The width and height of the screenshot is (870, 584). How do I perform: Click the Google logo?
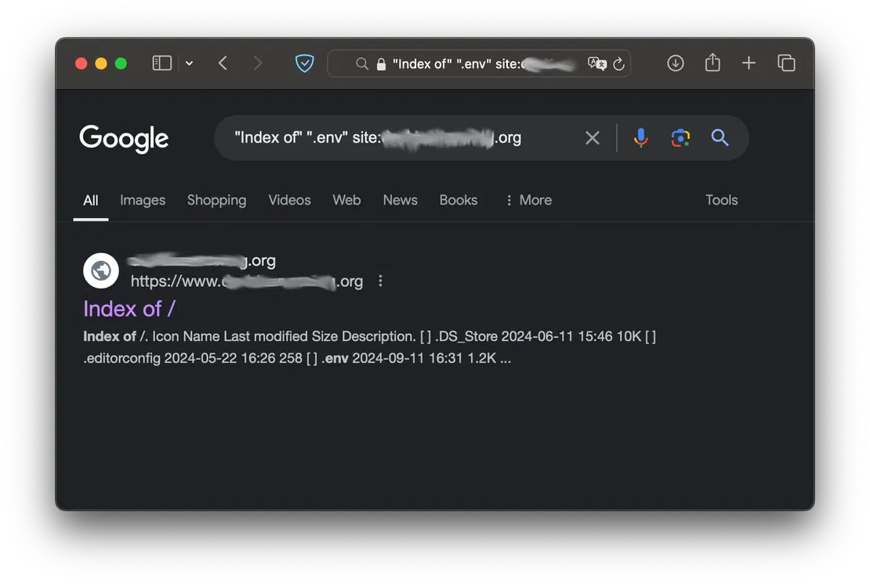click(124, 139)
